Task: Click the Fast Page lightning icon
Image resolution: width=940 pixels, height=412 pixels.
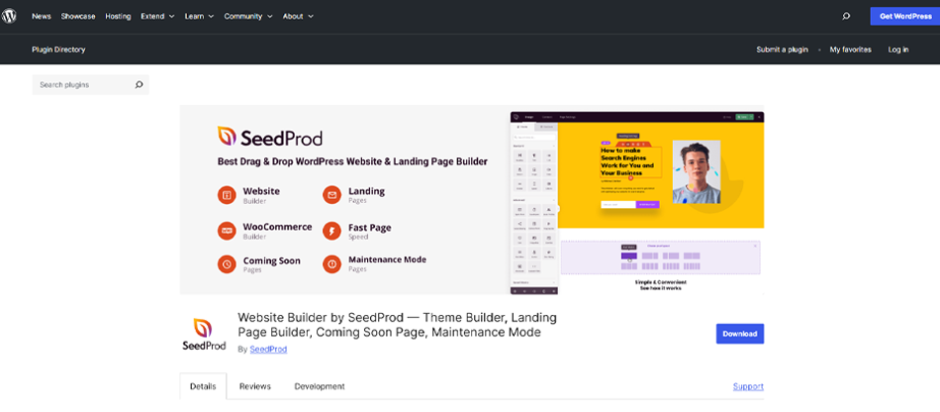Action: [x=331, y=231]
